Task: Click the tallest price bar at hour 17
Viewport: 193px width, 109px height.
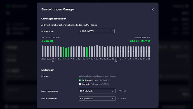Action: tap(97, 51)
